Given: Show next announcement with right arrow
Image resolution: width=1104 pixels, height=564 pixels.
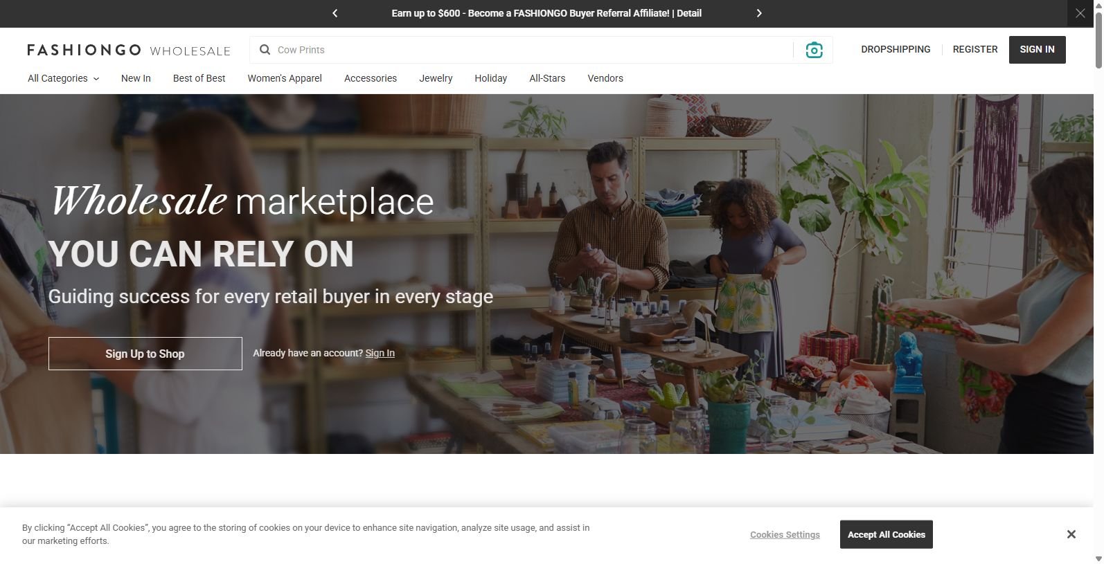Looking at the screenshot, I should (759, 13).
